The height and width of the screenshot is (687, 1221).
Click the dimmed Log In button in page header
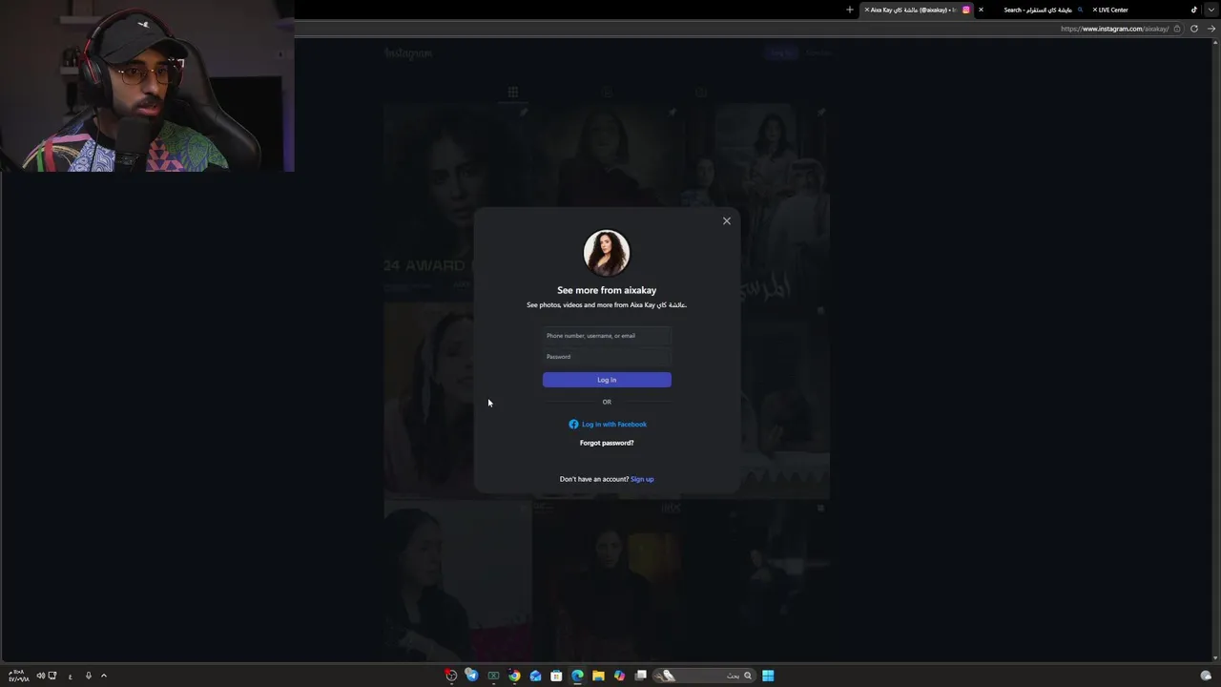[781, 52]
